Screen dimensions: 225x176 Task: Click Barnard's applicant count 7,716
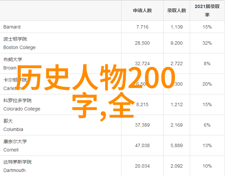[x=142, y=27]
